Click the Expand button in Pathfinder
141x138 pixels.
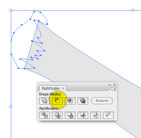pos(102,101)
